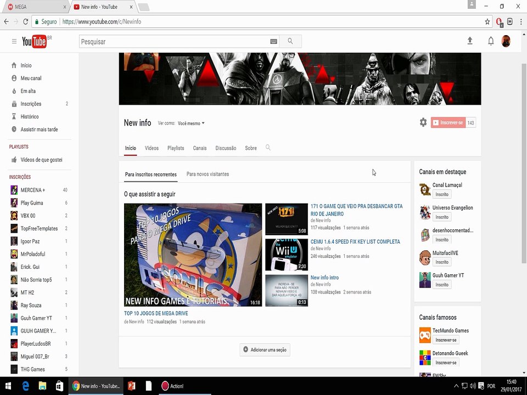Switch to the Canais channel tab
The height and width of the screenshot is (395, 527).
pos(200,148)
